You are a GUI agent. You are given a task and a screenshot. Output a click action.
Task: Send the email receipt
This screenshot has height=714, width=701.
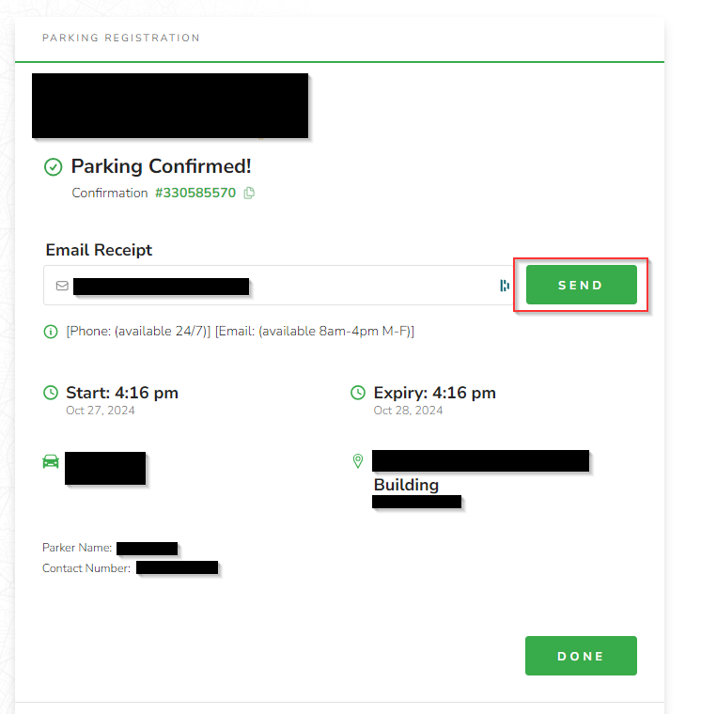(x=582, y=285)
